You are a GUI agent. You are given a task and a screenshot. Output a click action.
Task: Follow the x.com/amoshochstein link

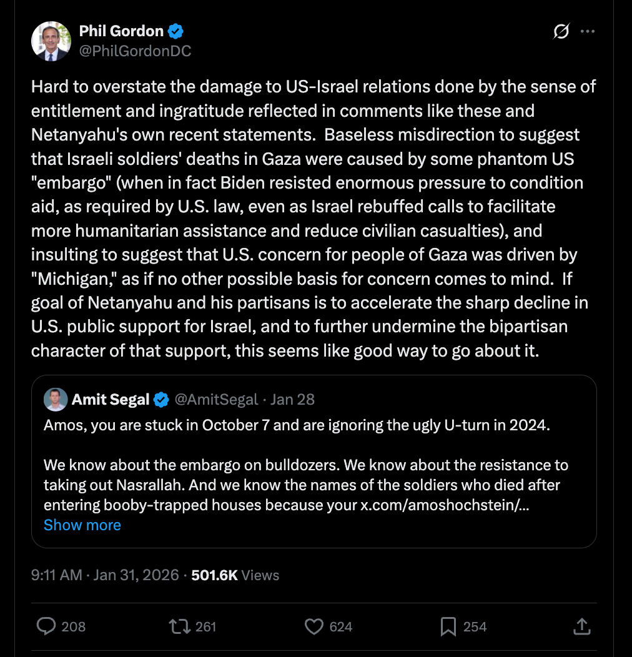point(445,505)
